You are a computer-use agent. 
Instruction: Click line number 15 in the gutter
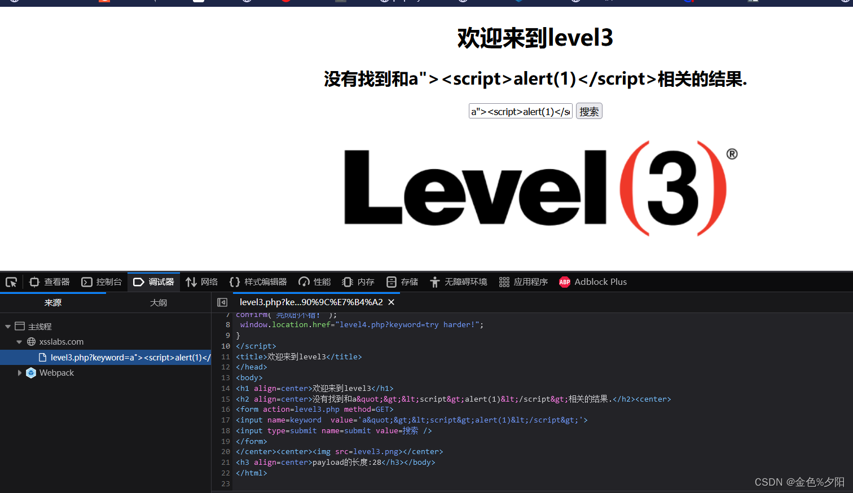click(226, 399)
